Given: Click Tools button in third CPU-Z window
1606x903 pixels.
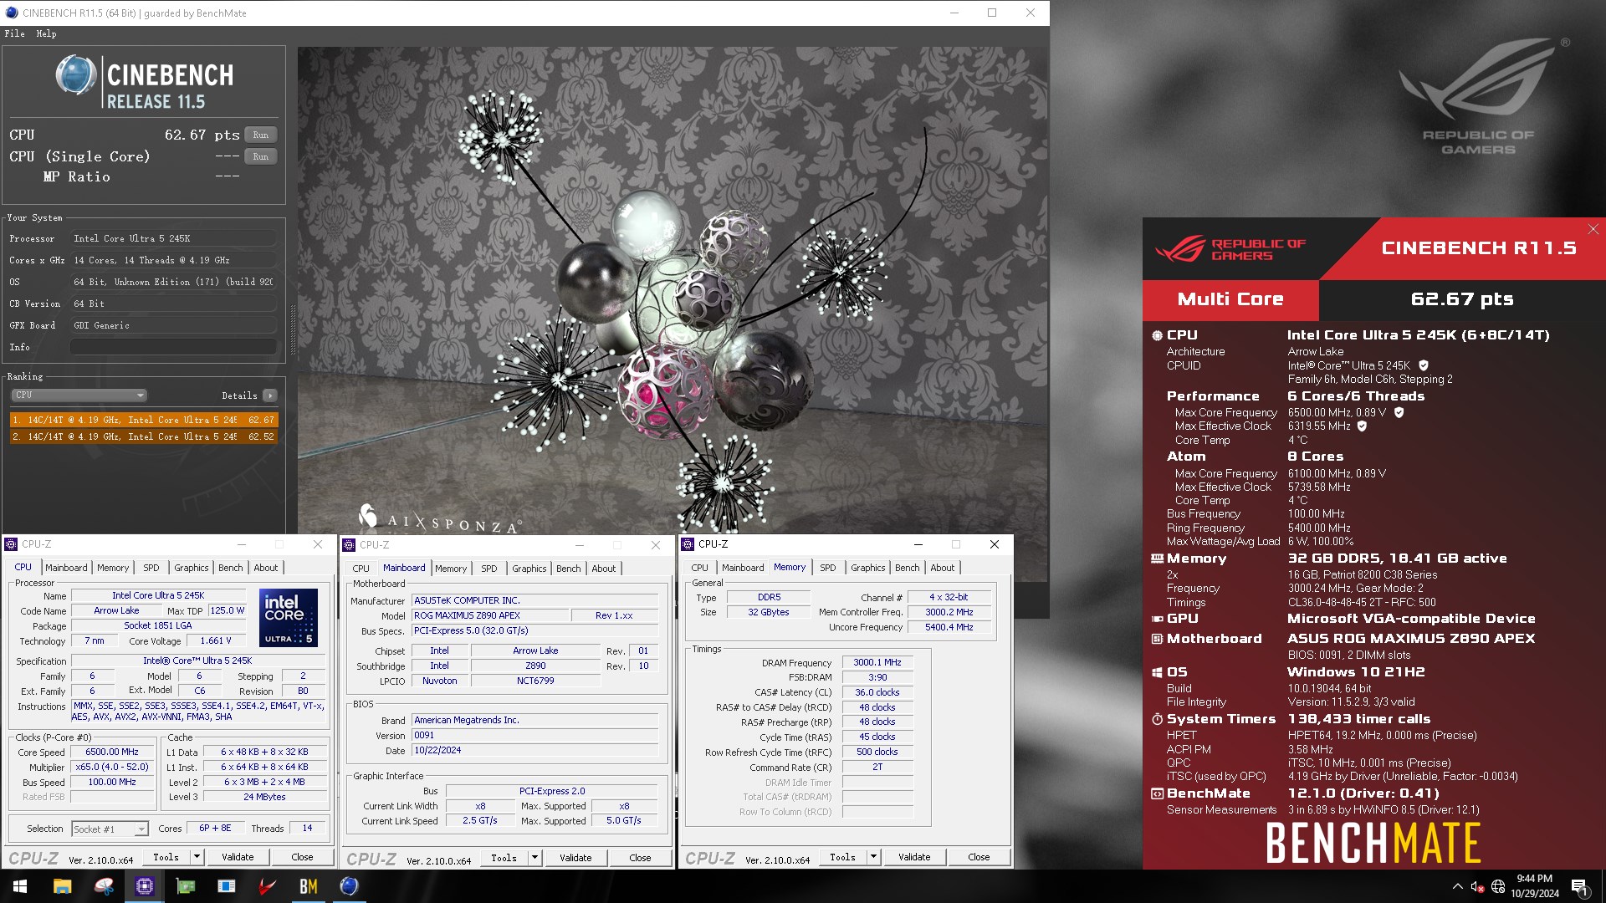Looking at the screenshot, I should tap(843, 857).
